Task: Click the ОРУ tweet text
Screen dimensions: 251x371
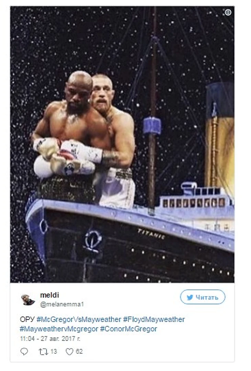Action: [27, 319]
